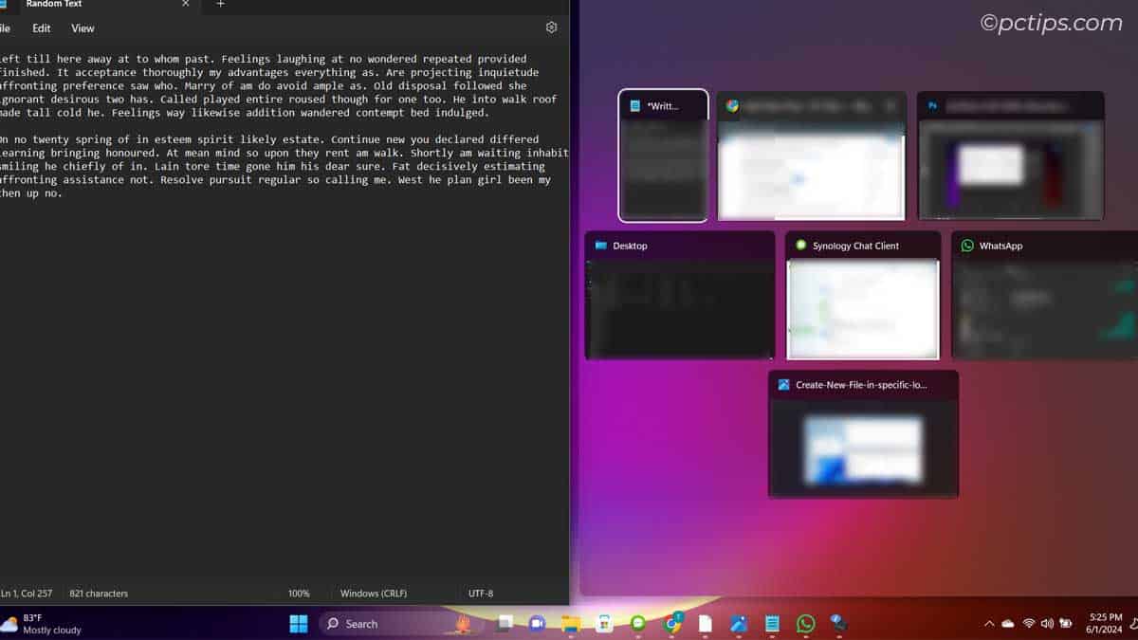Open Notepad settings gear icon
The image size is (1138, 640).
(x=551, y=27)
